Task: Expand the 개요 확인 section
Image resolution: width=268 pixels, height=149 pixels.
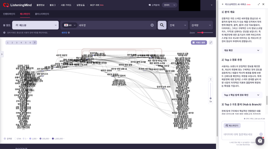Action: pyautogui.click(x=241, y=50)
